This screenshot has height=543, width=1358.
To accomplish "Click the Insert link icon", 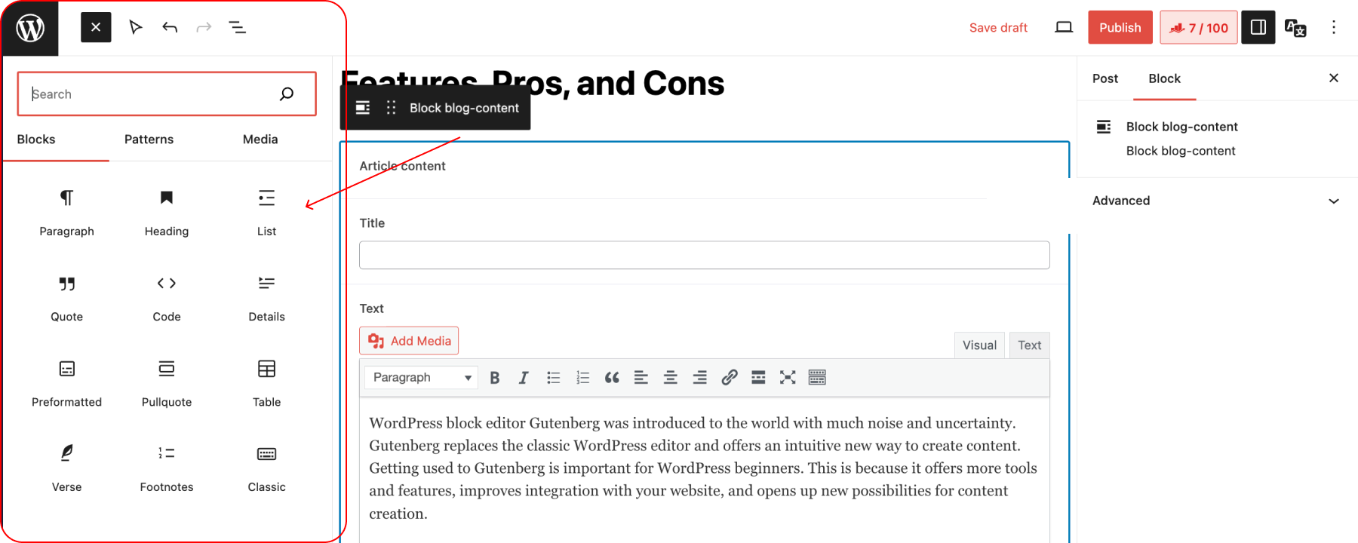I will (x=729, y=378).
